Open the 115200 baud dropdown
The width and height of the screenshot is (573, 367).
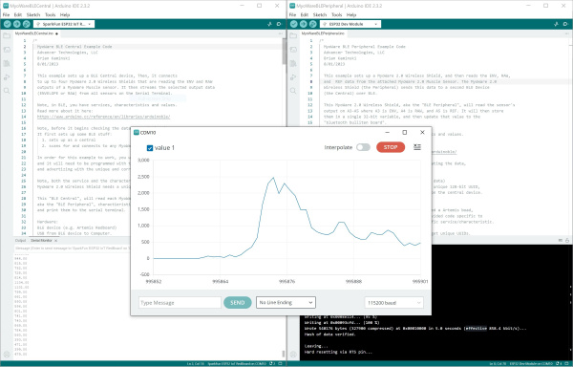[393, 303]
